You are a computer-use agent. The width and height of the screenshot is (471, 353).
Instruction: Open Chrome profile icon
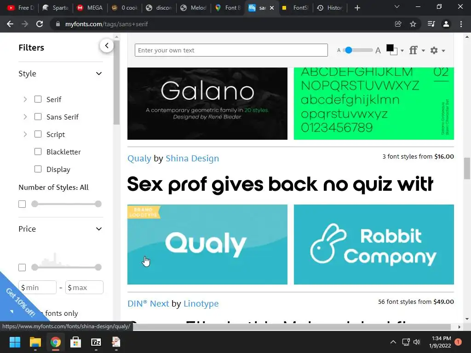[x=446, y=24]
